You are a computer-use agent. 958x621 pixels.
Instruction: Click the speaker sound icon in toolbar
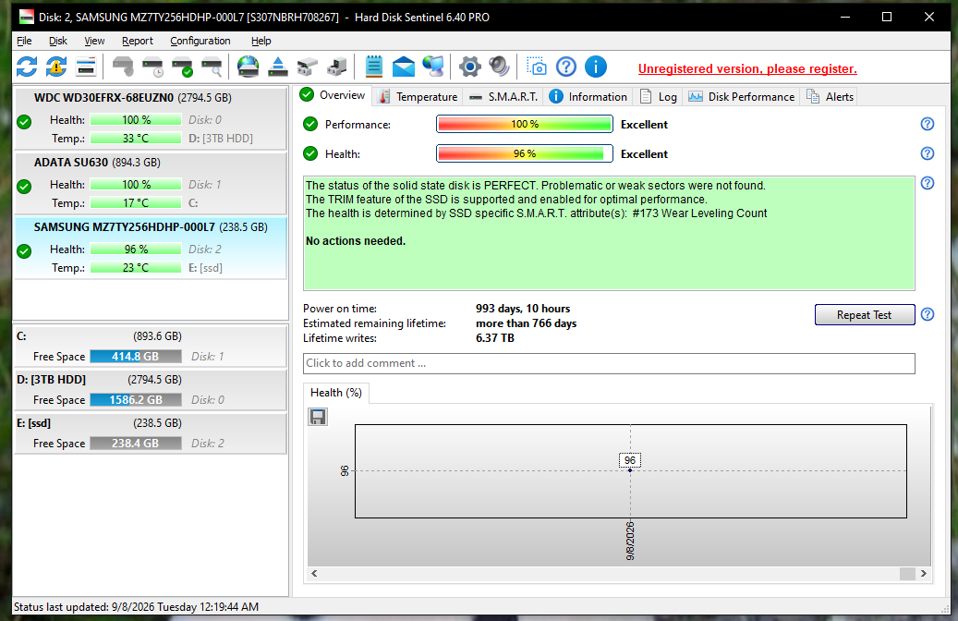pyautogui.click(x=499, y=67)
